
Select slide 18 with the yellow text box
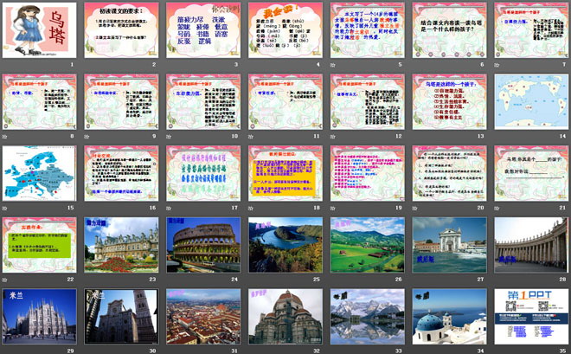coord(285,173)
